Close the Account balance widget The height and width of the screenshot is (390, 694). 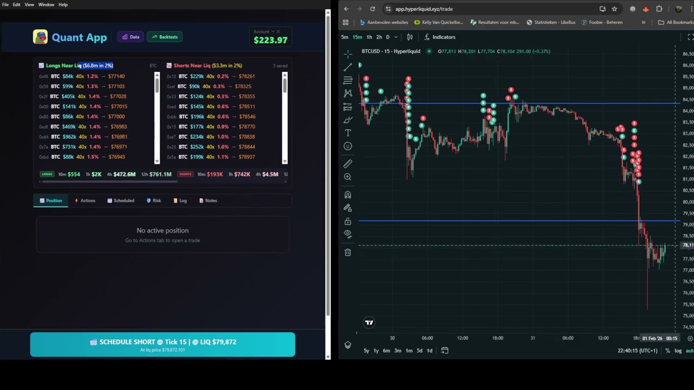[x=279, y=31]
